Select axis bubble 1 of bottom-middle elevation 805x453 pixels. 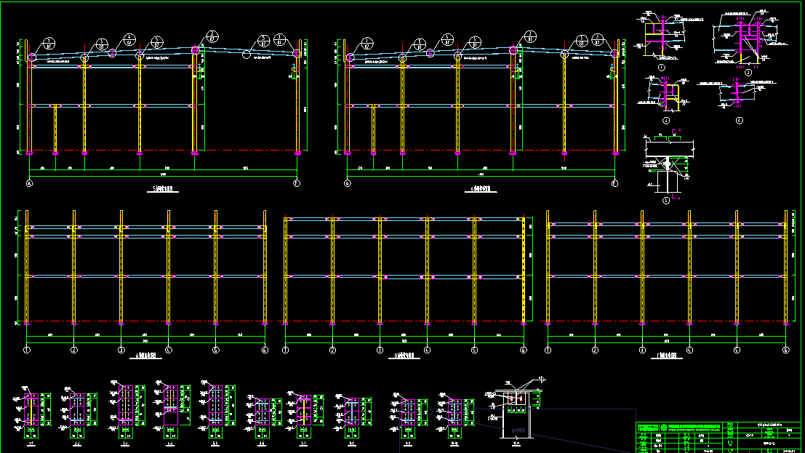tap(286, 350)
